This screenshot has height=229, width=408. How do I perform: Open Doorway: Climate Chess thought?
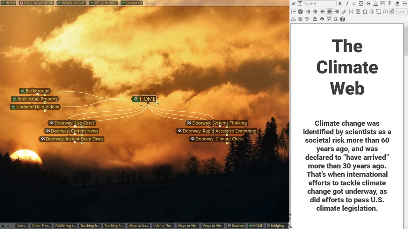point(217,139)
